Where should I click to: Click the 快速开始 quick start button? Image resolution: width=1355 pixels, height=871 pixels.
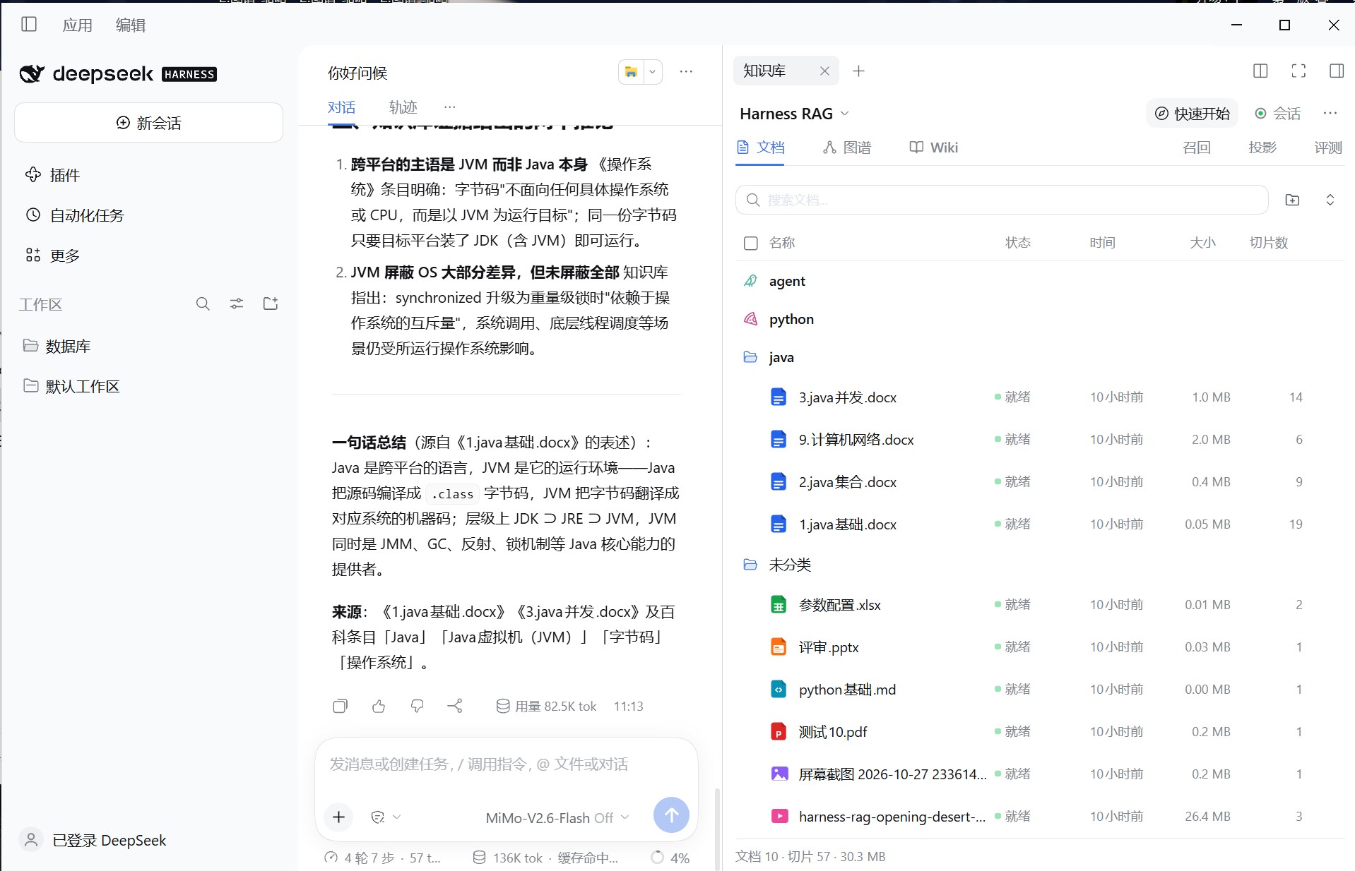1192,114
